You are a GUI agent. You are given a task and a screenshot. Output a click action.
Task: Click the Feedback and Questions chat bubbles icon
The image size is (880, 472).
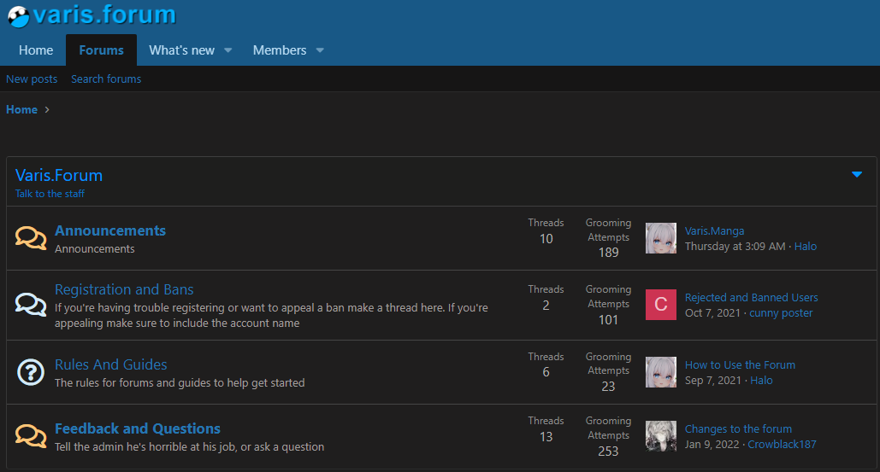pos(31,436)
